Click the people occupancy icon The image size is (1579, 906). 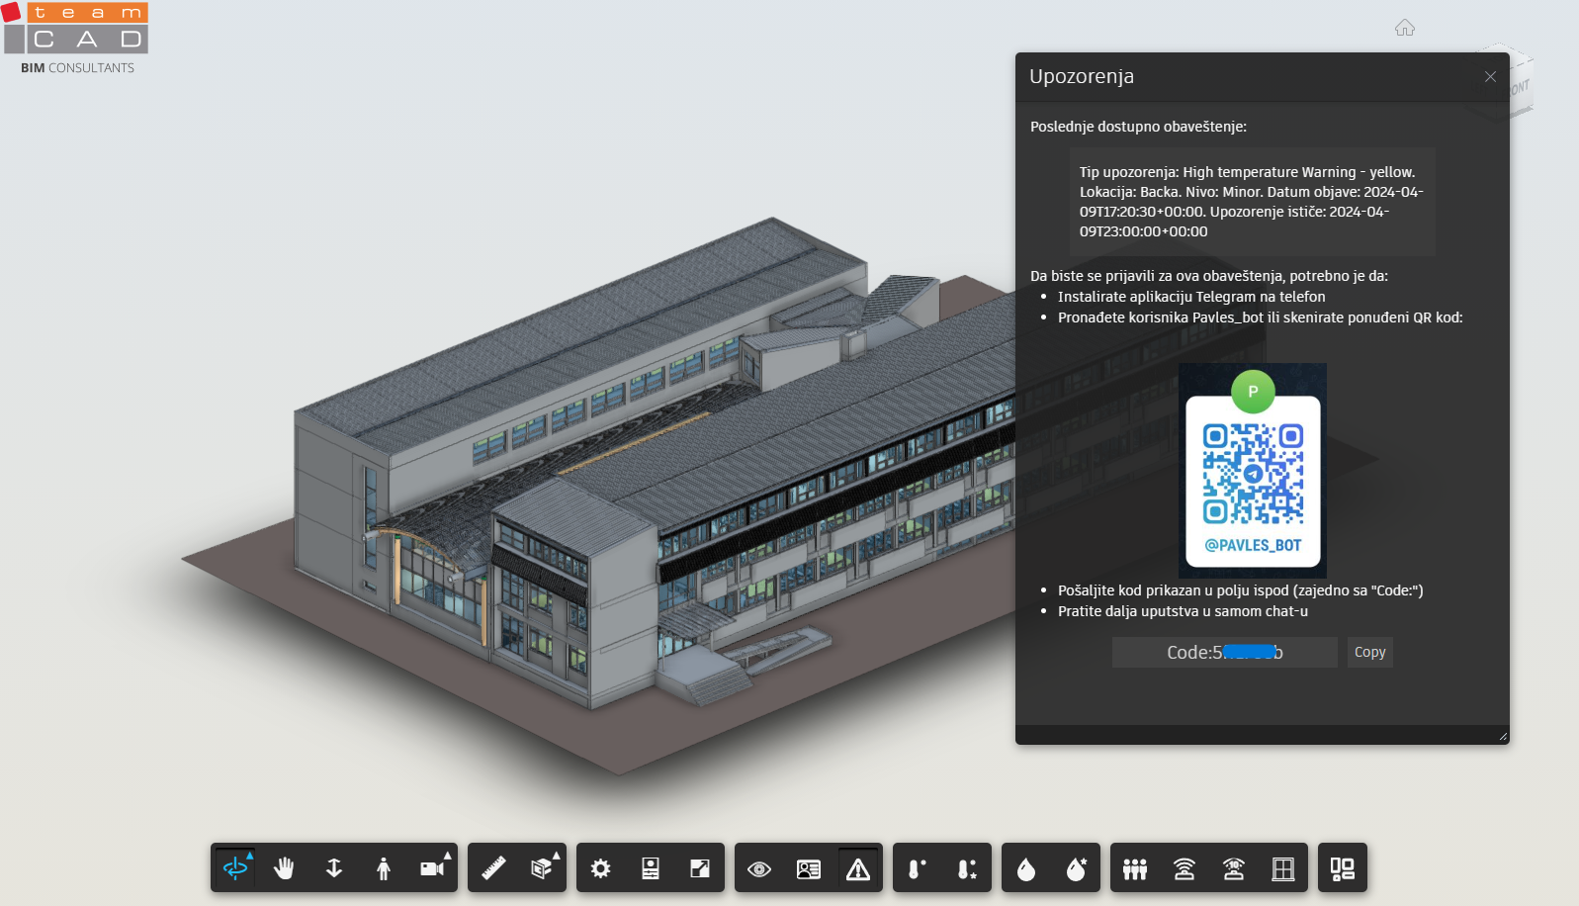[x=1135, y=868]
